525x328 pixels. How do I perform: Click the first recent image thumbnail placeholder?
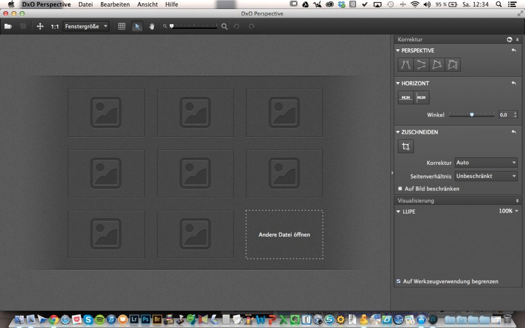[106, 112]
